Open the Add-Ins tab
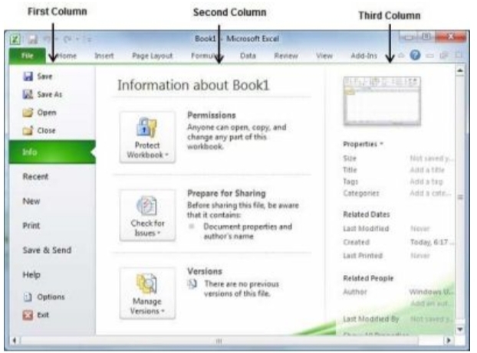 (364, 56)
